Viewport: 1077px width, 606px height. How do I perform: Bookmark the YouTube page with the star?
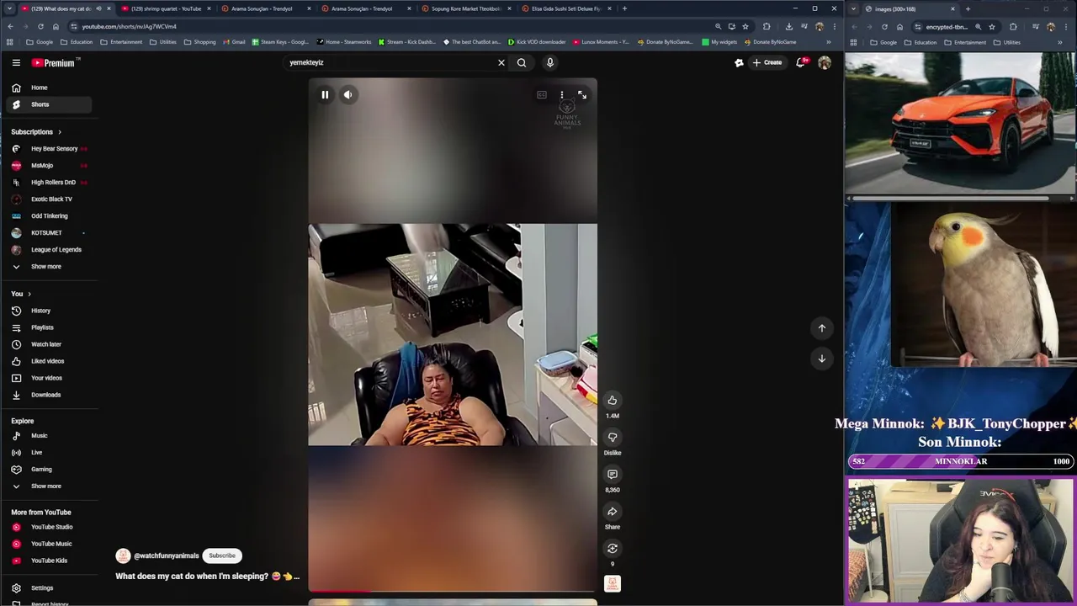[x=745, y=26]
